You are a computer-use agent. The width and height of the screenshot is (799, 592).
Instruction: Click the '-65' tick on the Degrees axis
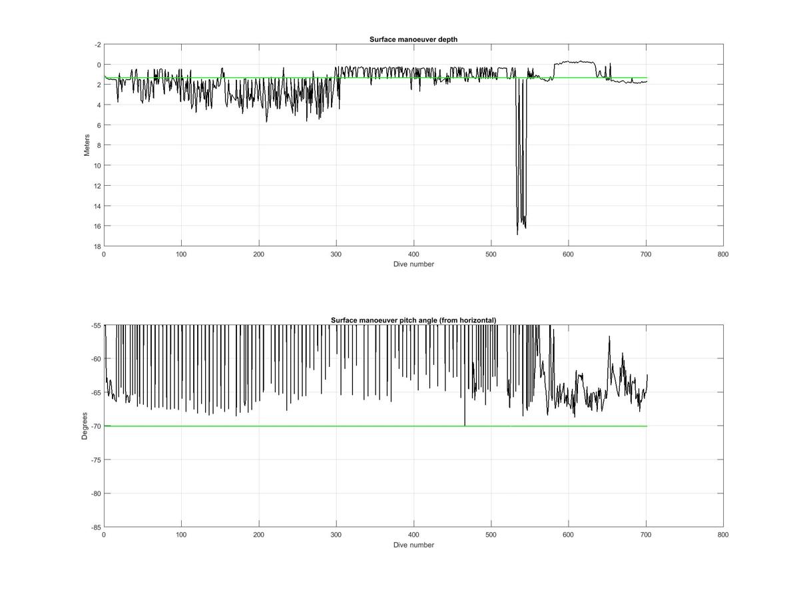coord(96,393)
